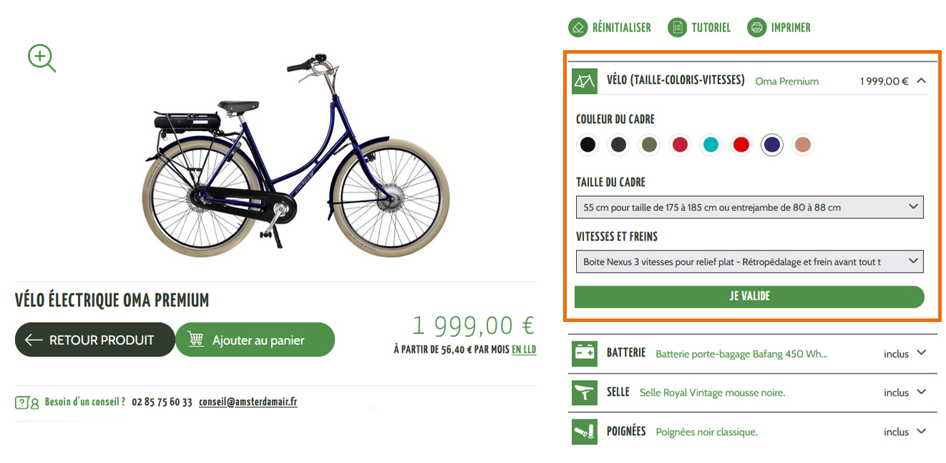Click the battery icon next to Batterie
This screenshot has width=946, height=463.
pyautogui.click(x=584, y=354)
